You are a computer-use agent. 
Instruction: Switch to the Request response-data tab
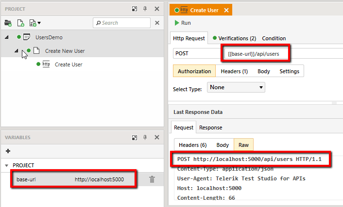click(x=184, y=127)
